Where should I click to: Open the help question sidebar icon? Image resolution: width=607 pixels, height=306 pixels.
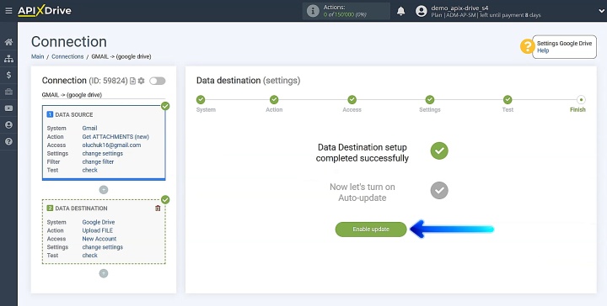[x=8, y=141]
